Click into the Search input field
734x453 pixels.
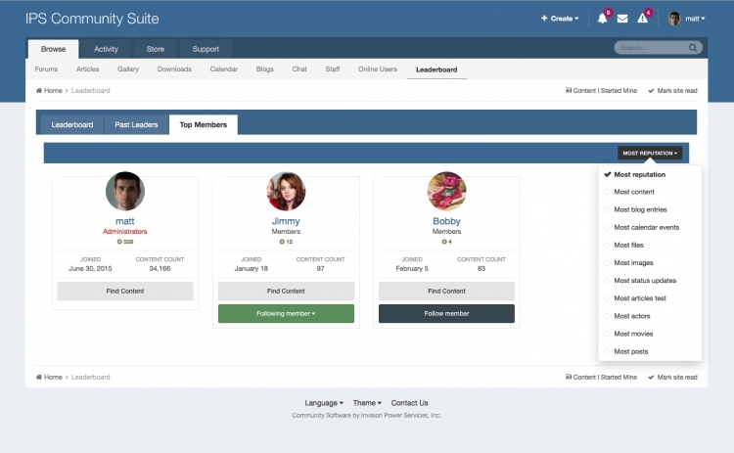pos(651,47)
